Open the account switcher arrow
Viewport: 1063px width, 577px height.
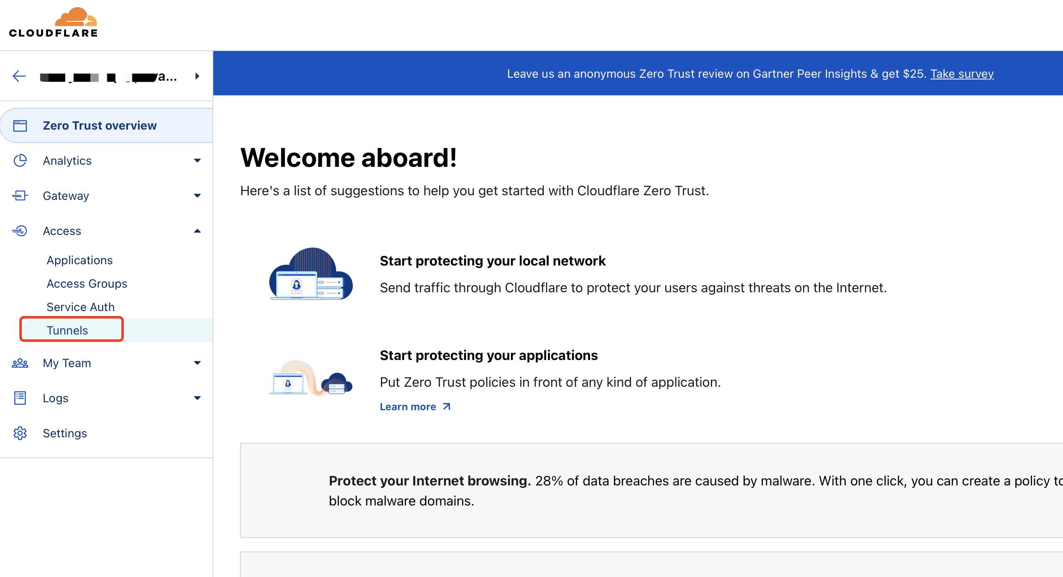click(x=197, y=76)
